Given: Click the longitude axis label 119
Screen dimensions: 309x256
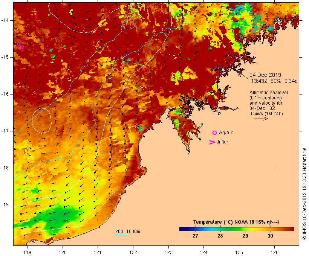Looking at the screenshot, I should tap(27, 252).
